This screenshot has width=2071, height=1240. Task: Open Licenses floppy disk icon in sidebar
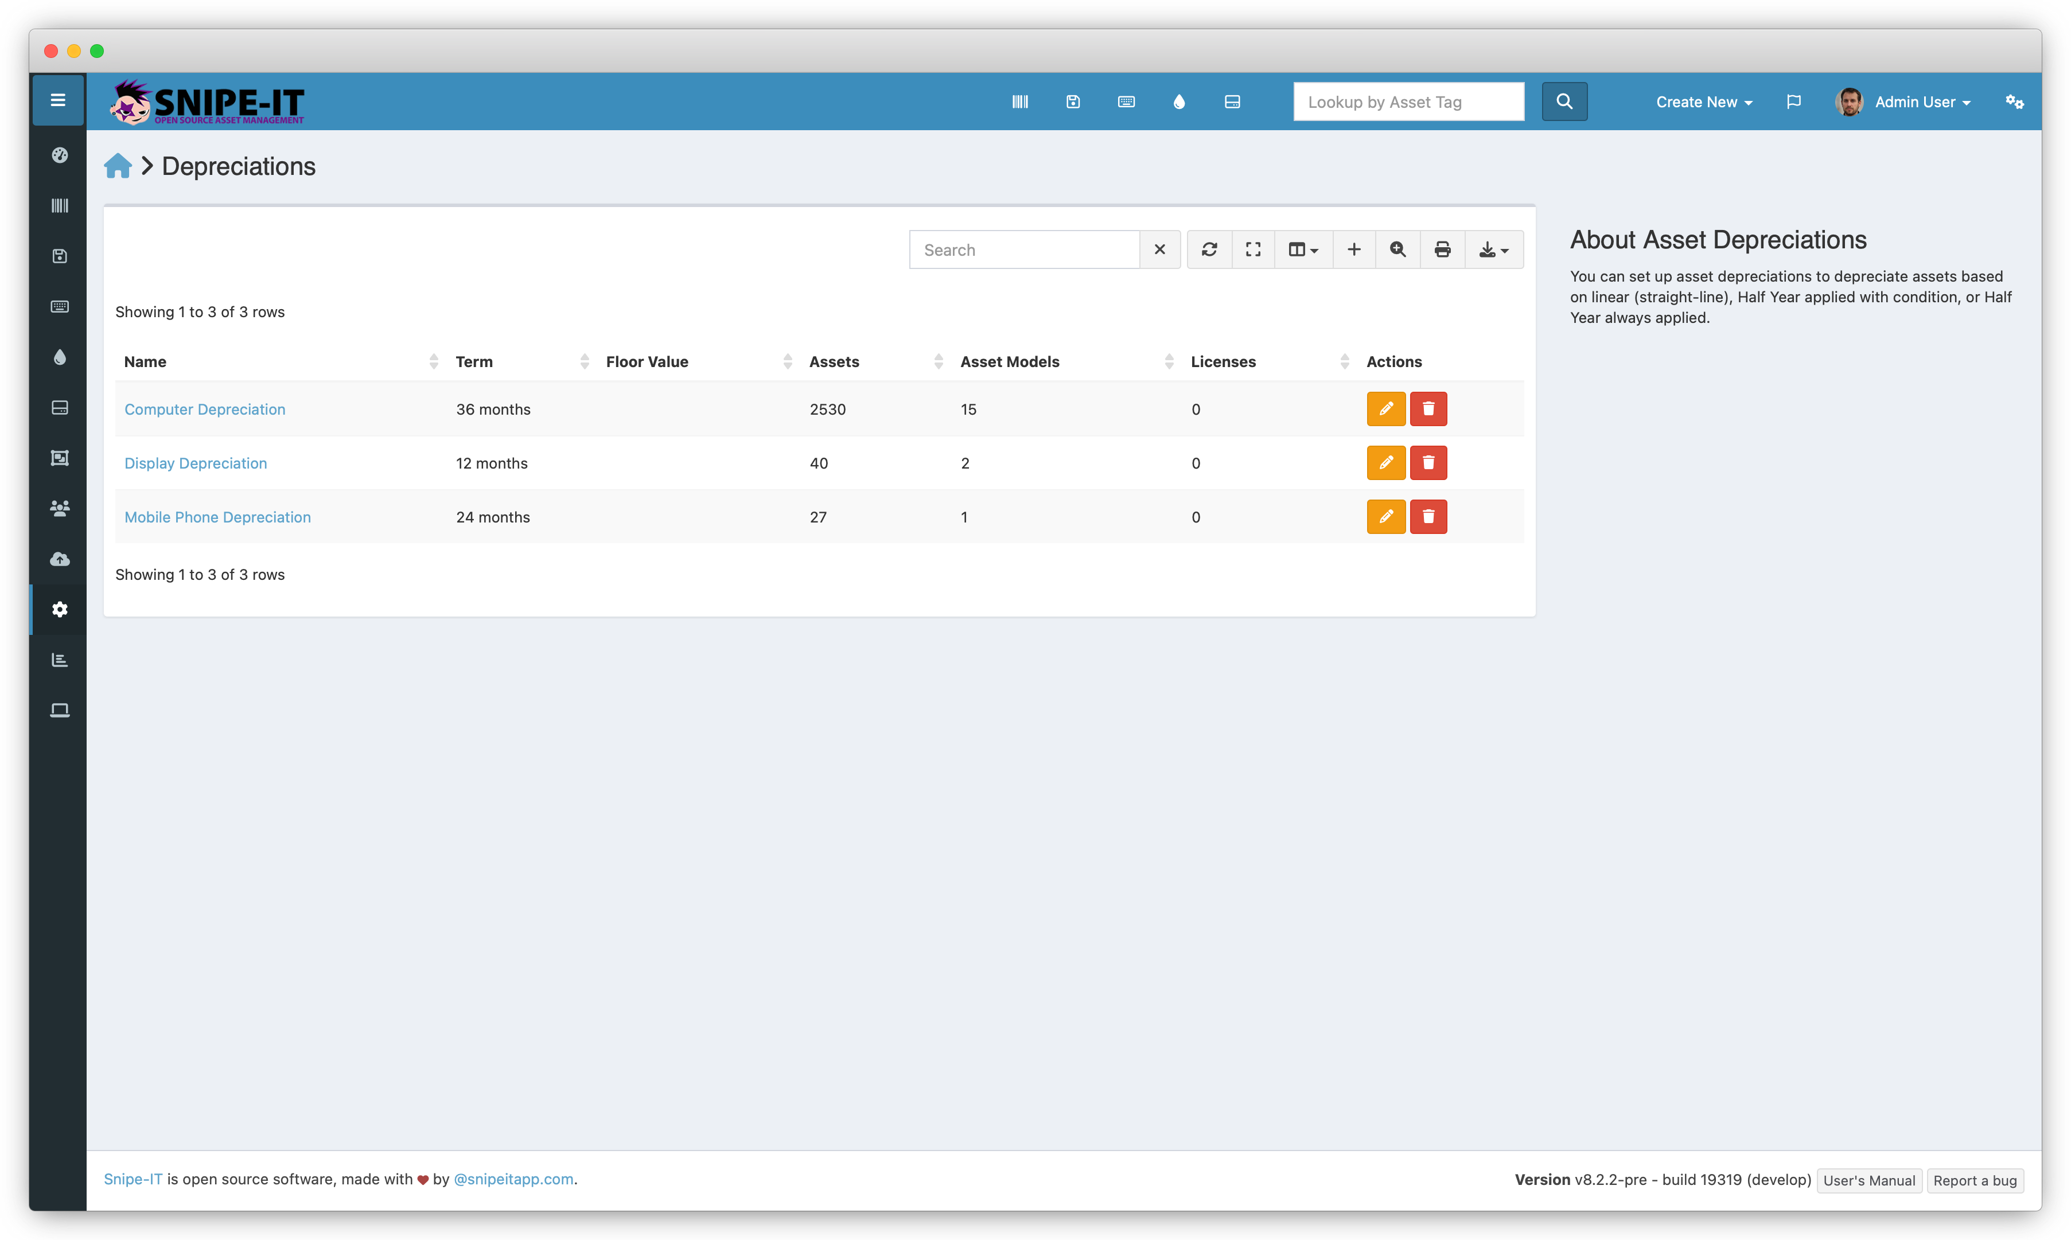click(x=59, y=256)
